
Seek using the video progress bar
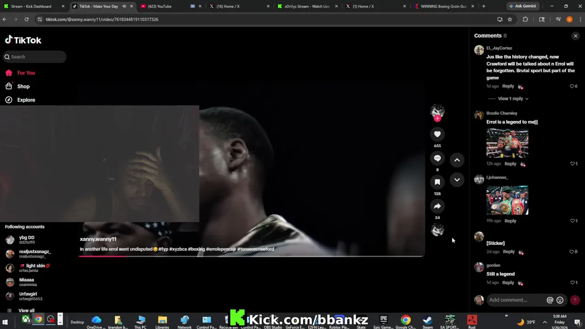tap(251, 256)
